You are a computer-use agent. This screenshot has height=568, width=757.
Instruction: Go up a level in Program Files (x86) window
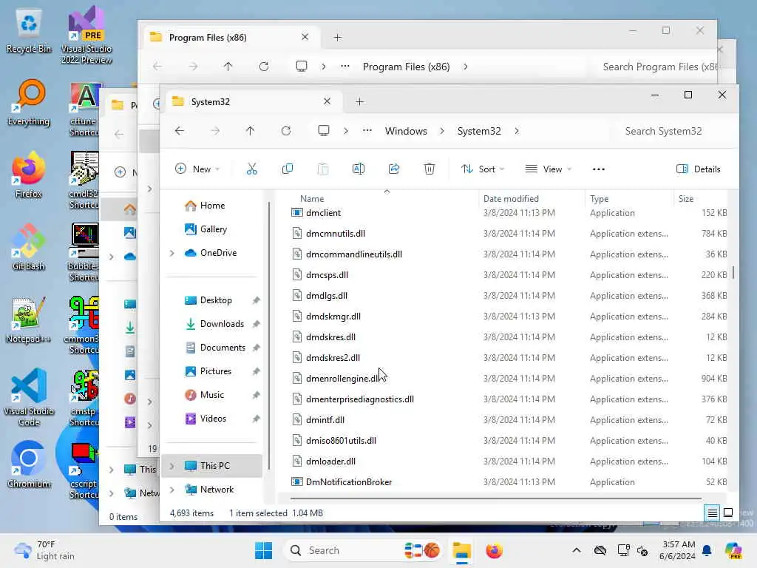228,67
